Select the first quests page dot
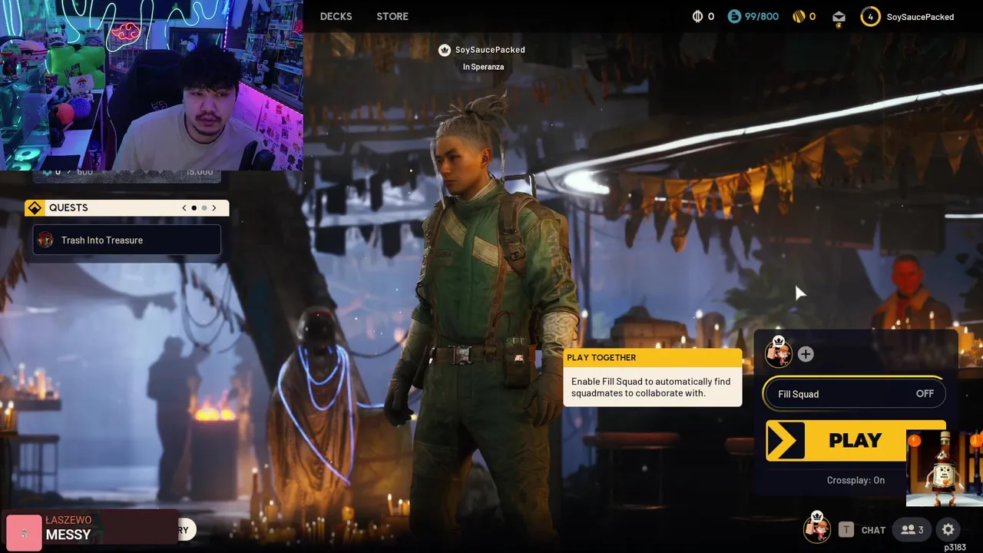The width and height of the screenshot is (983, 553). (x=194, y=208)
